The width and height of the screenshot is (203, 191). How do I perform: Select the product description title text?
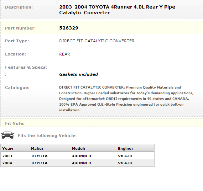pyautogui.click(x=117, y=10)
